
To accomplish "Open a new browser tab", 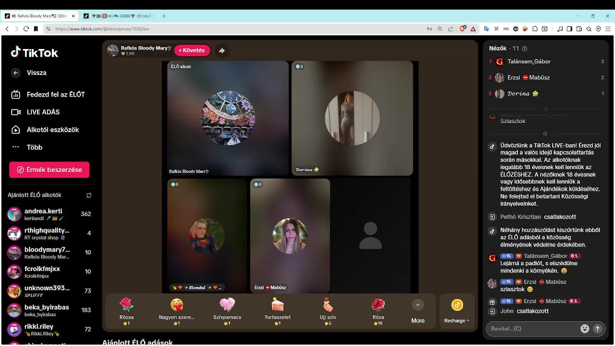I will coord(164,16).
